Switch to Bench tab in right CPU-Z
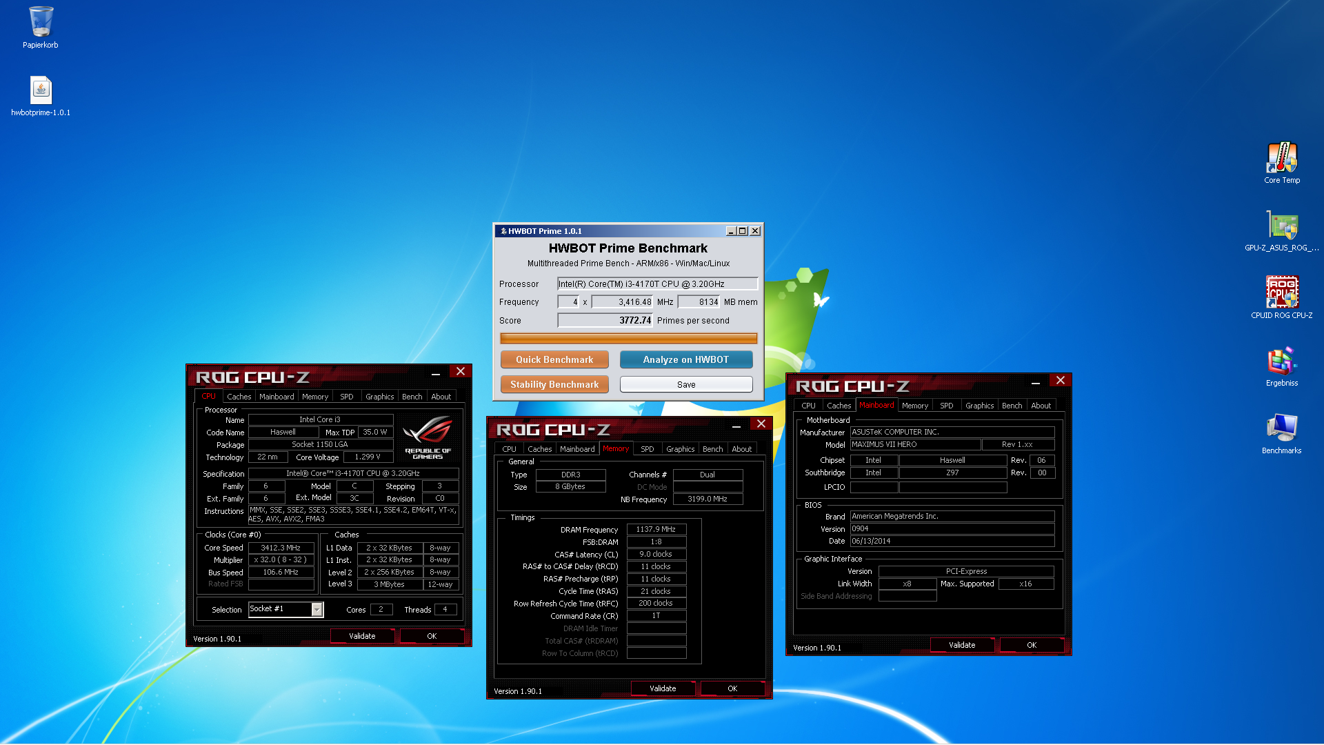1324x745 pixels. click(1012, 406)
